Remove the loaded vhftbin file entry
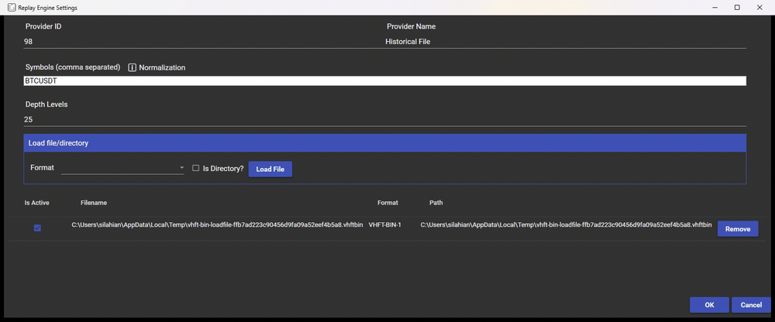The image size is (775, 322). 738,229
